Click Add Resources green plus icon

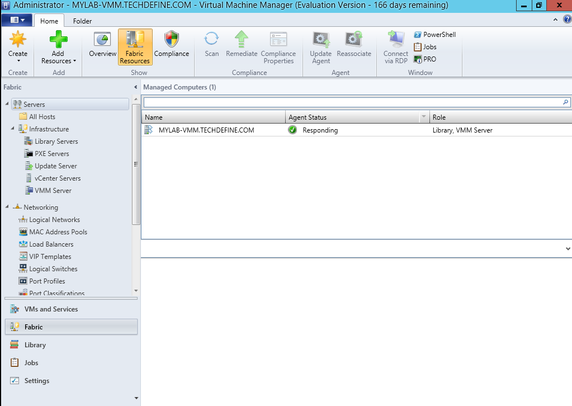[x=58, y=39]
